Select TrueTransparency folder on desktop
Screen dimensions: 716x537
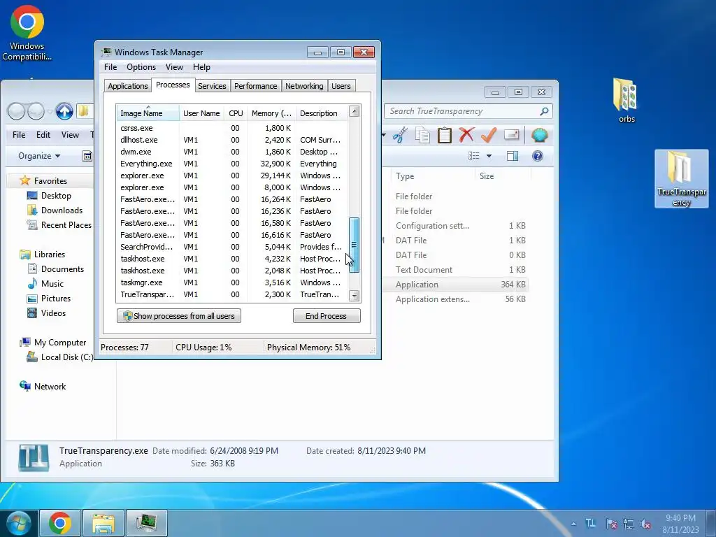pos(681,178)
